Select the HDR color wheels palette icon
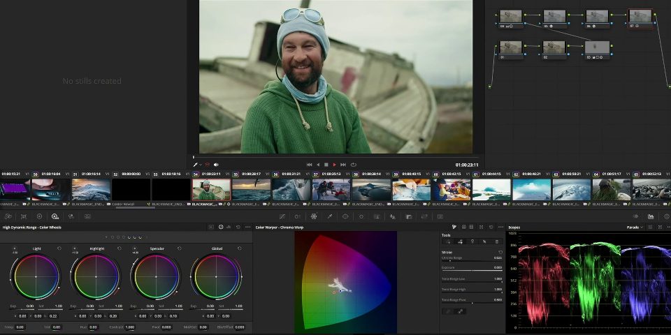Image resolution: width=671 pixels, height=335 pixels. point(55,216)
